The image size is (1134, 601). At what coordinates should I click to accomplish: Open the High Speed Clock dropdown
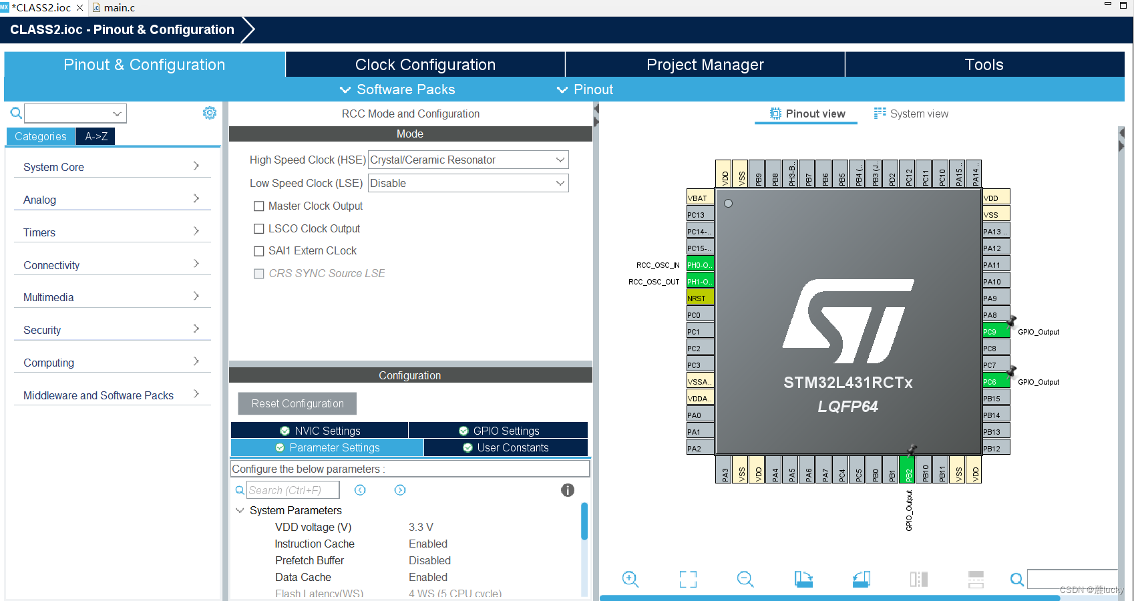coord(560,160)
